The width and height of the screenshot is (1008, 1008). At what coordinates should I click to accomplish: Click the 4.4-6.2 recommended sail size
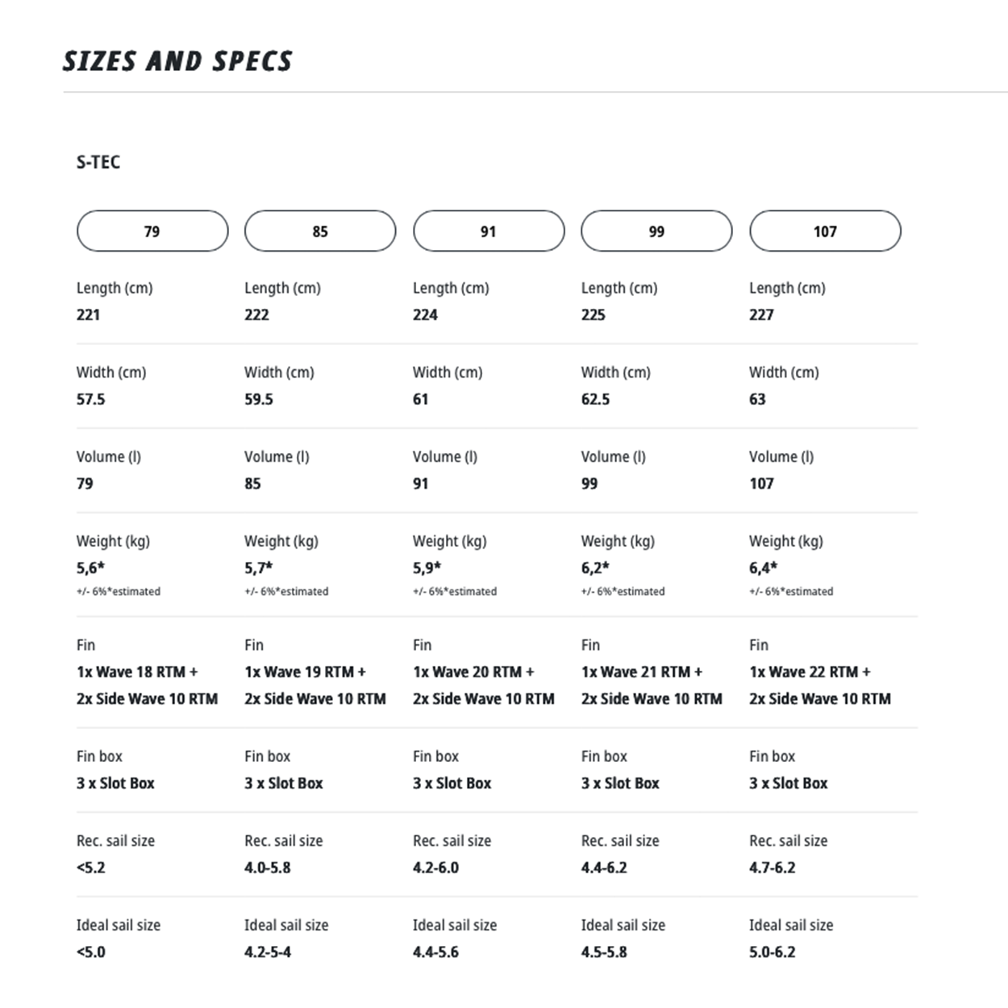[x=604, y=868]
